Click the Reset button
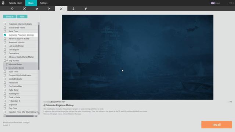This screenshot has height=132, width=235. point(22,16)
